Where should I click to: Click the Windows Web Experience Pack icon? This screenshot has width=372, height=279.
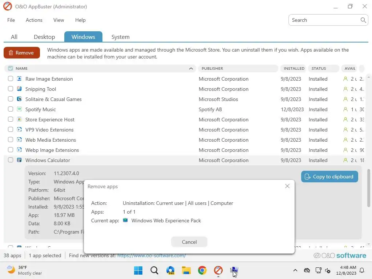(125, 221)
